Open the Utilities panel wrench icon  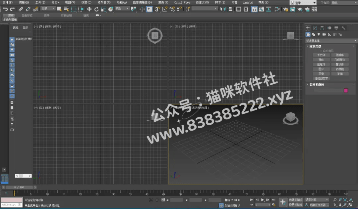pyautogui.click(x=343, y=28)
